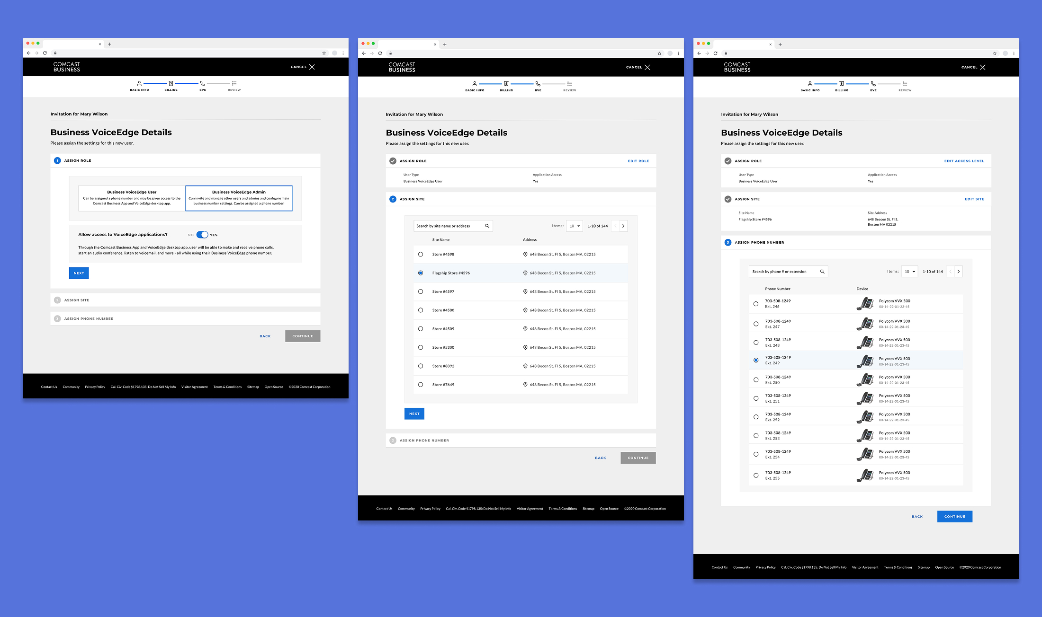Go to previous page of phone number results
Image resolution: width=1042 pixels, height=617 pixels.
click(951, 272)
